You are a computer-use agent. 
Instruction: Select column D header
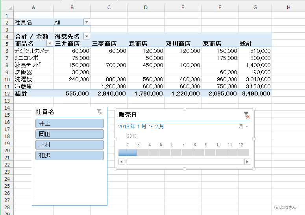tap(146, 7)
